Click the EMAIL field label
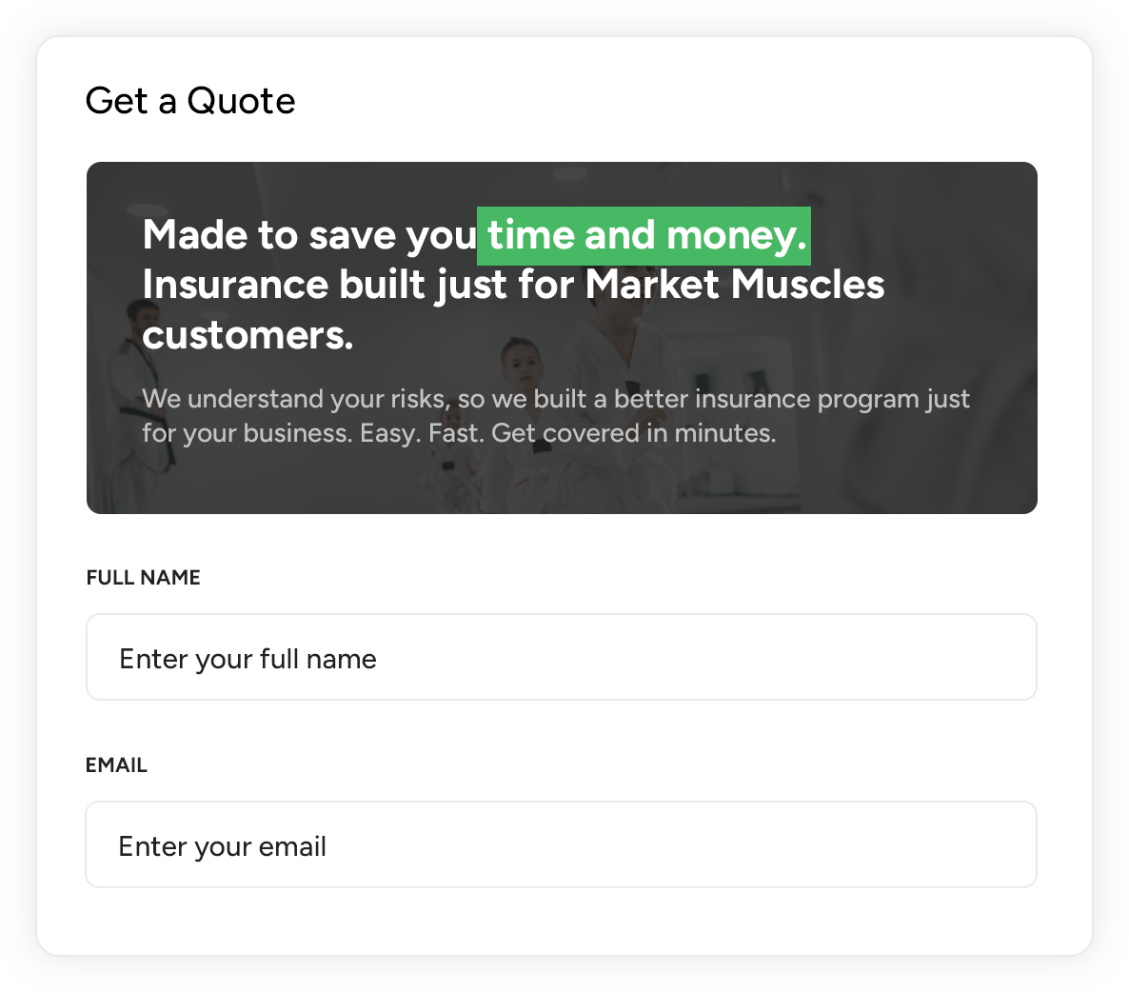 point(116,765)
